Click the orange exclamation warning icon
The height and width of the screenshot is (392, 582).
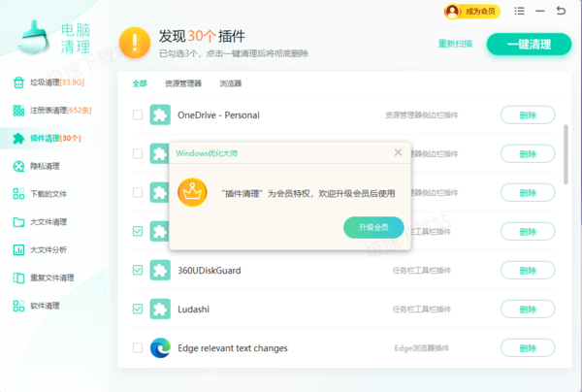point(135,43)
